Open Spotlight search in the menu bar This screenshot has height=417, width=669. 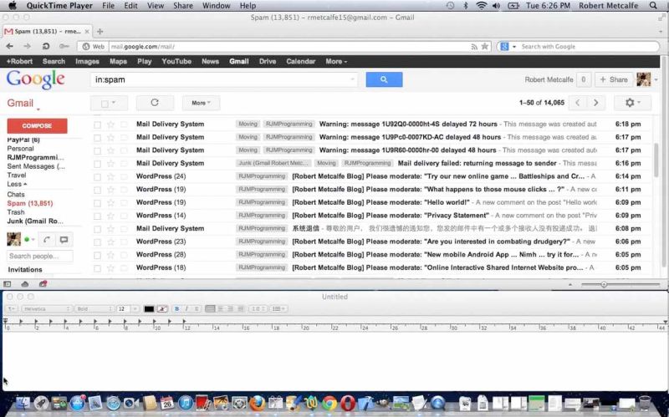653,6
